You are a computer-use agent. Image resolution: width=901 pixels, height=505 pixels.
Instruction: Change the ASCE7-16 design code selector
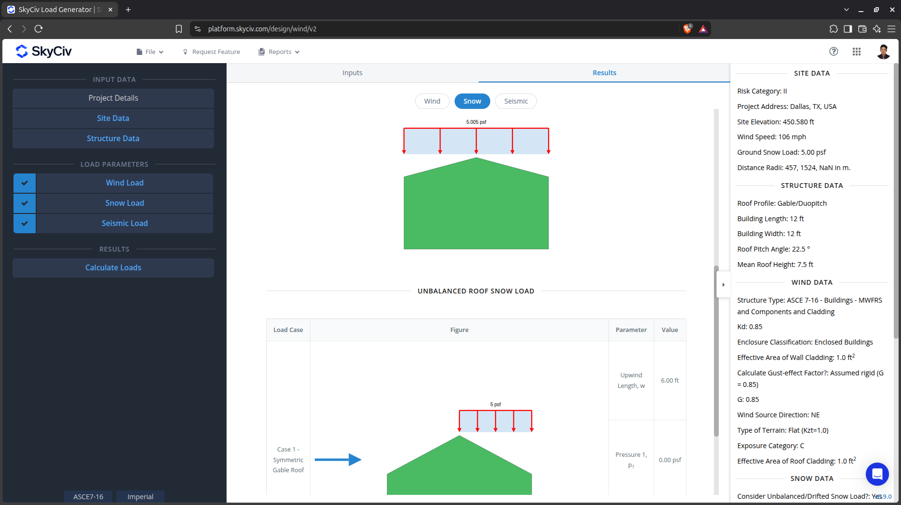pyautogui.click(x=88, y=496)
